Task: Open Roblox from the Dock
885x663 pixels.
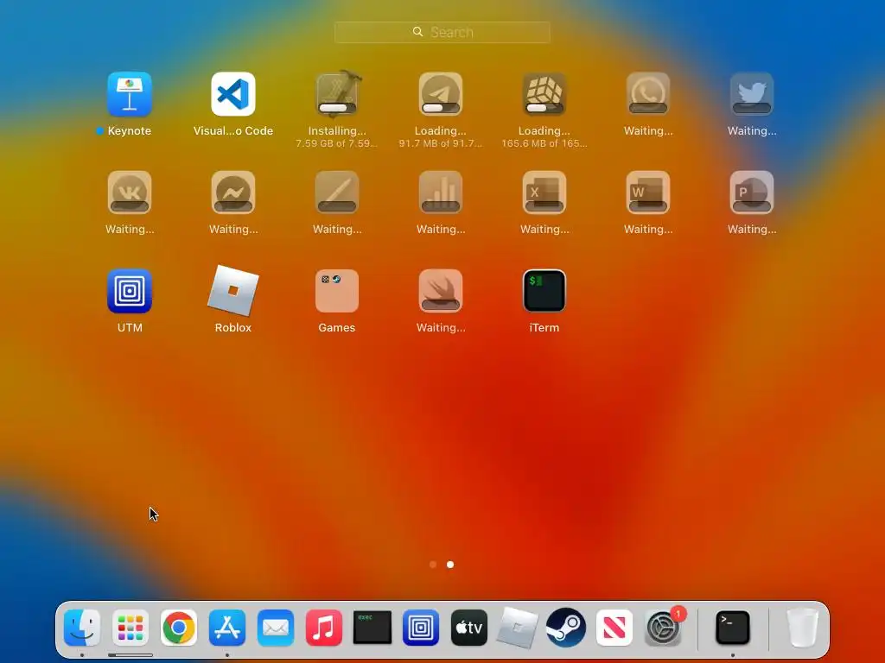Action: point(518,628)
